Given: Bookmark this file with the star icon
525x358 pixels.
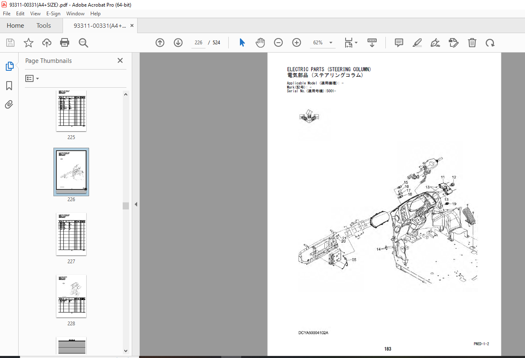Looking at the screenshot, I should 28,43.
